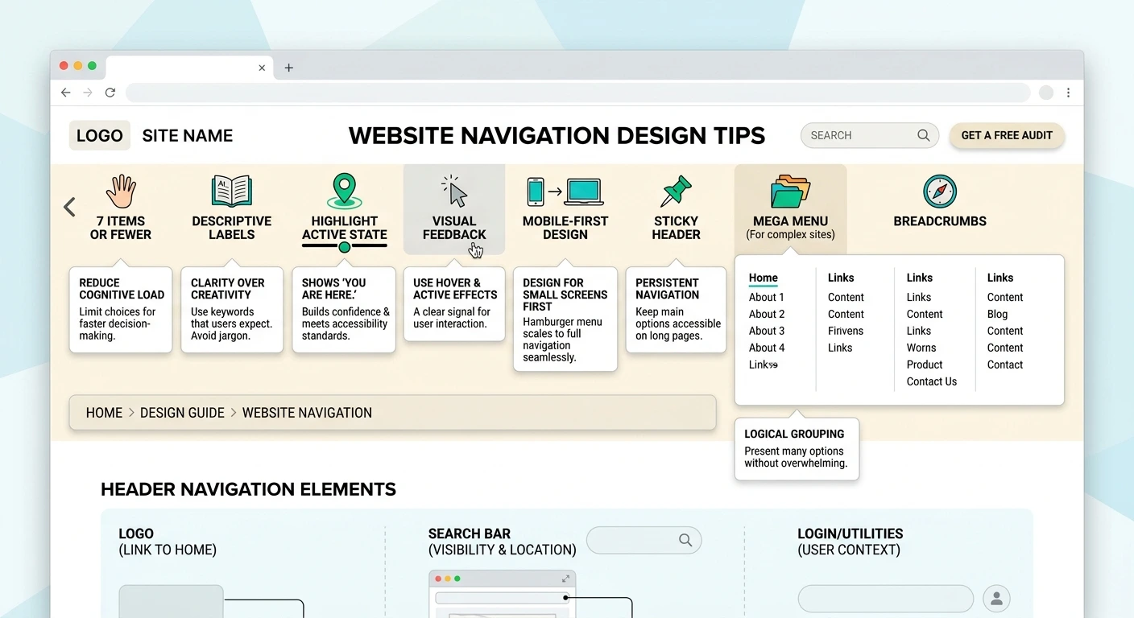Click the green location pin icon
1134x618 pixels.
click(345, 192)
